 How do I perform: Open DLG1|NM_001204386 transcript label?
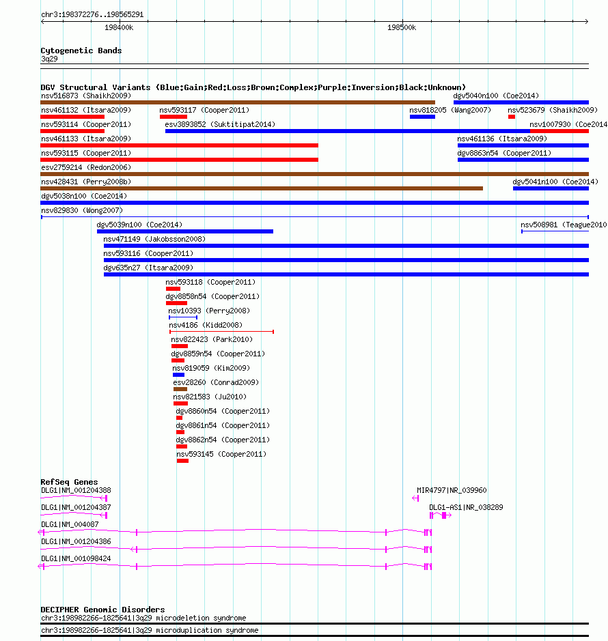[x=76, y=541]
